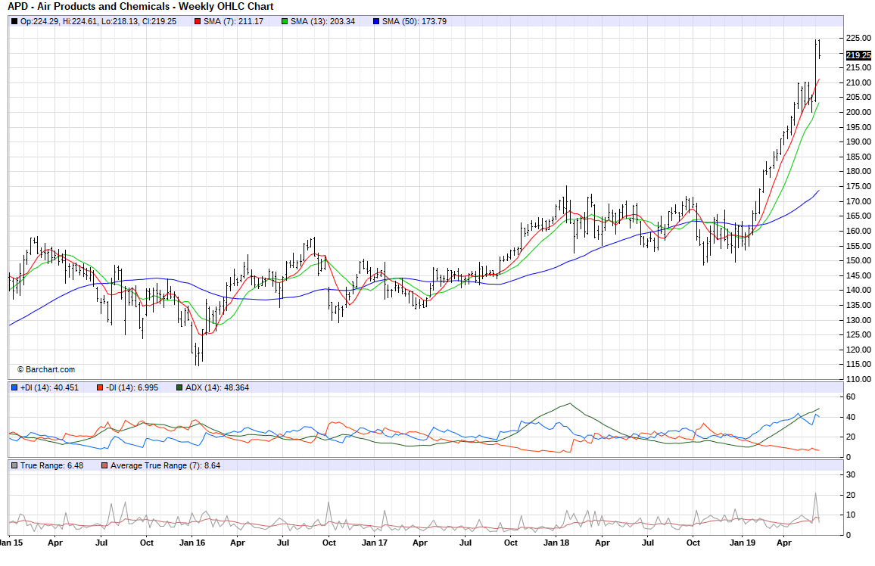The image size is (875, 566).
Task: Click the 120.00 price axis label
Action: [x=858, y=350]
